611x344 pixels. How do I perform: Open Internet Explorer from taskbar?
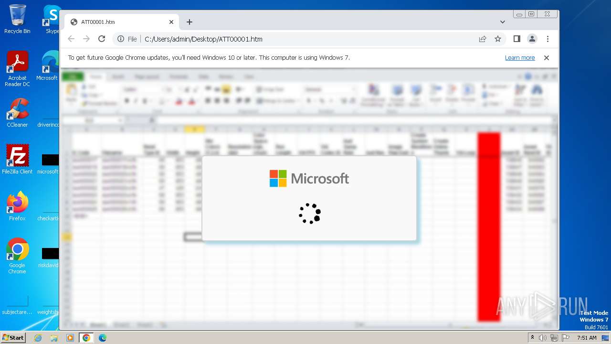point(38,338)
